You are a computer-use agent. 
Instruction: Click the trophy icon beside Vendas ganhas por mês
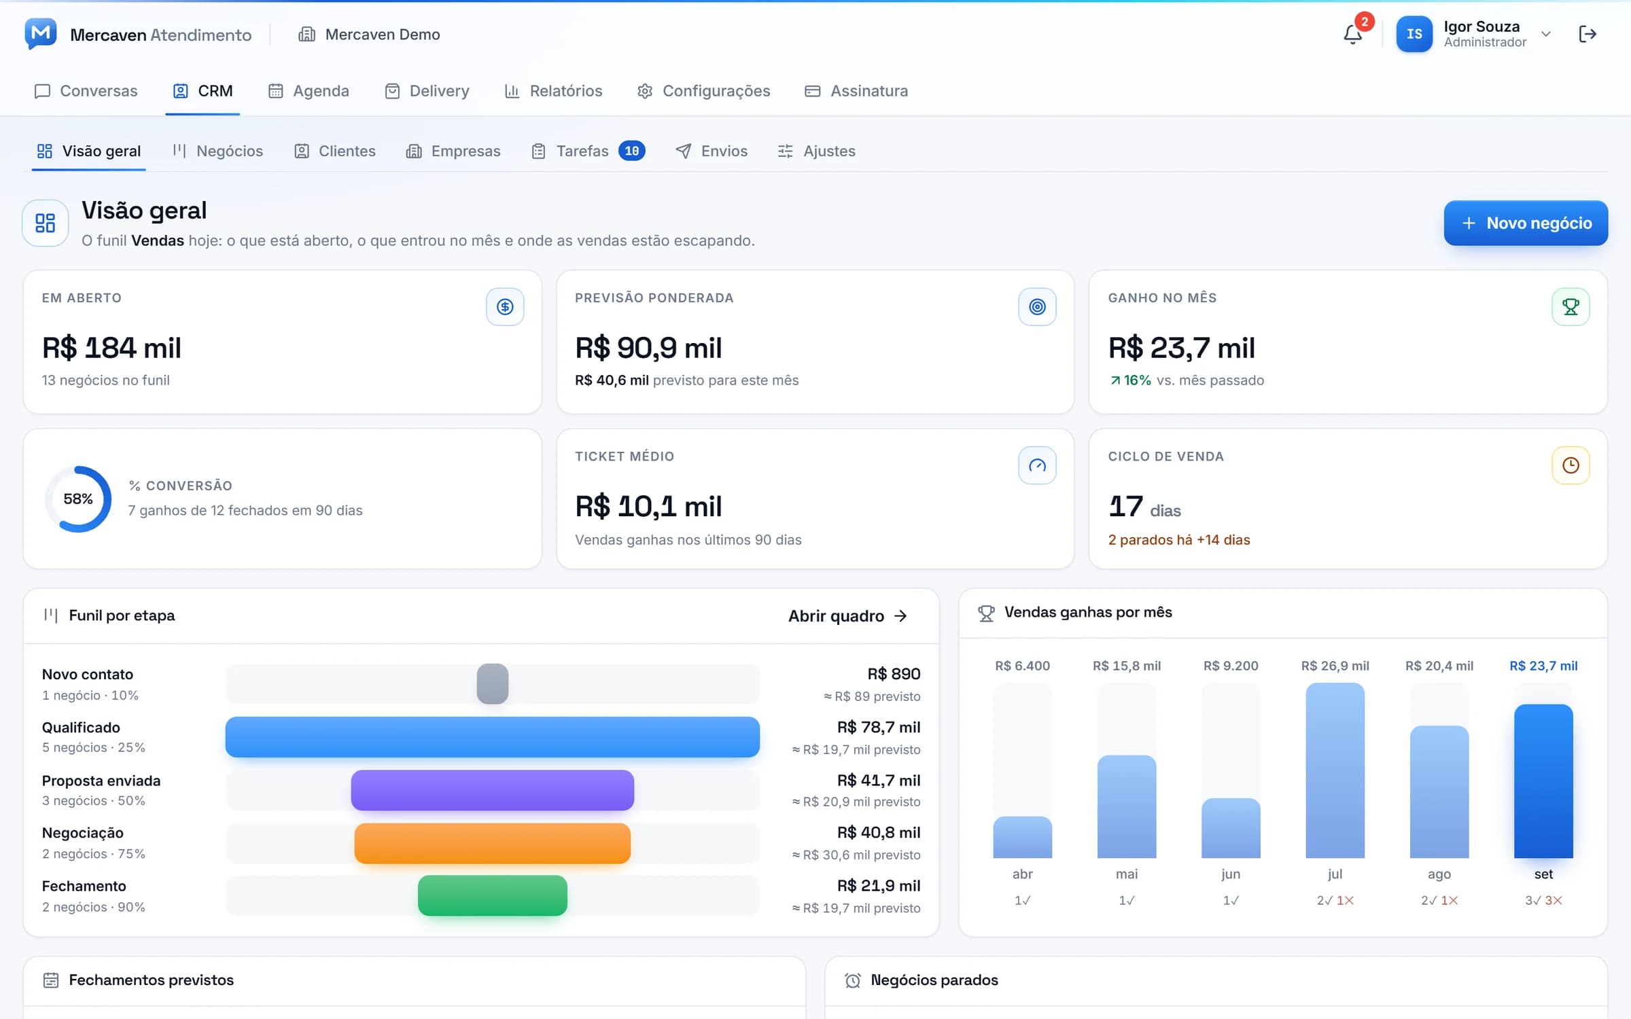click(986, 613)
